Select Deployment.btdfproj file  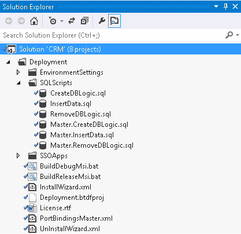coord(72,198)
